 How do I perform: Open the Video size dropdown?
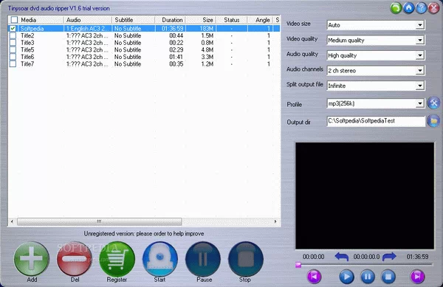tap(420, 25)
